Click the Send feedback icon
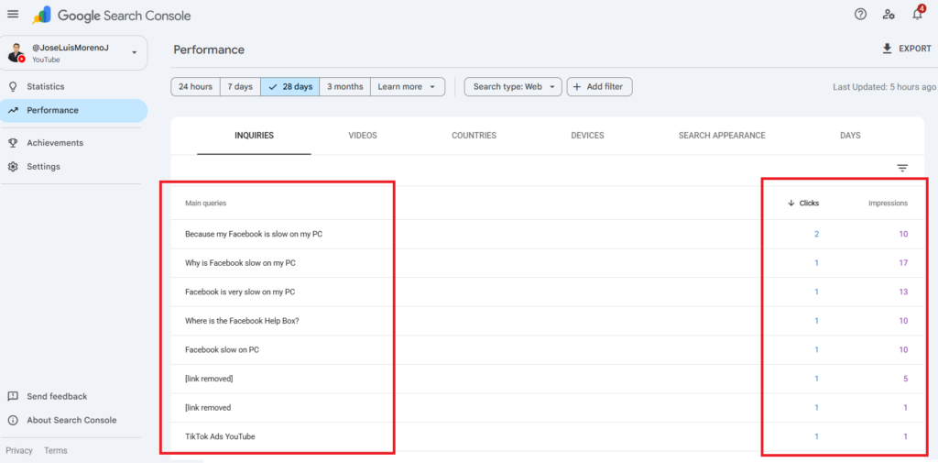 13,396
